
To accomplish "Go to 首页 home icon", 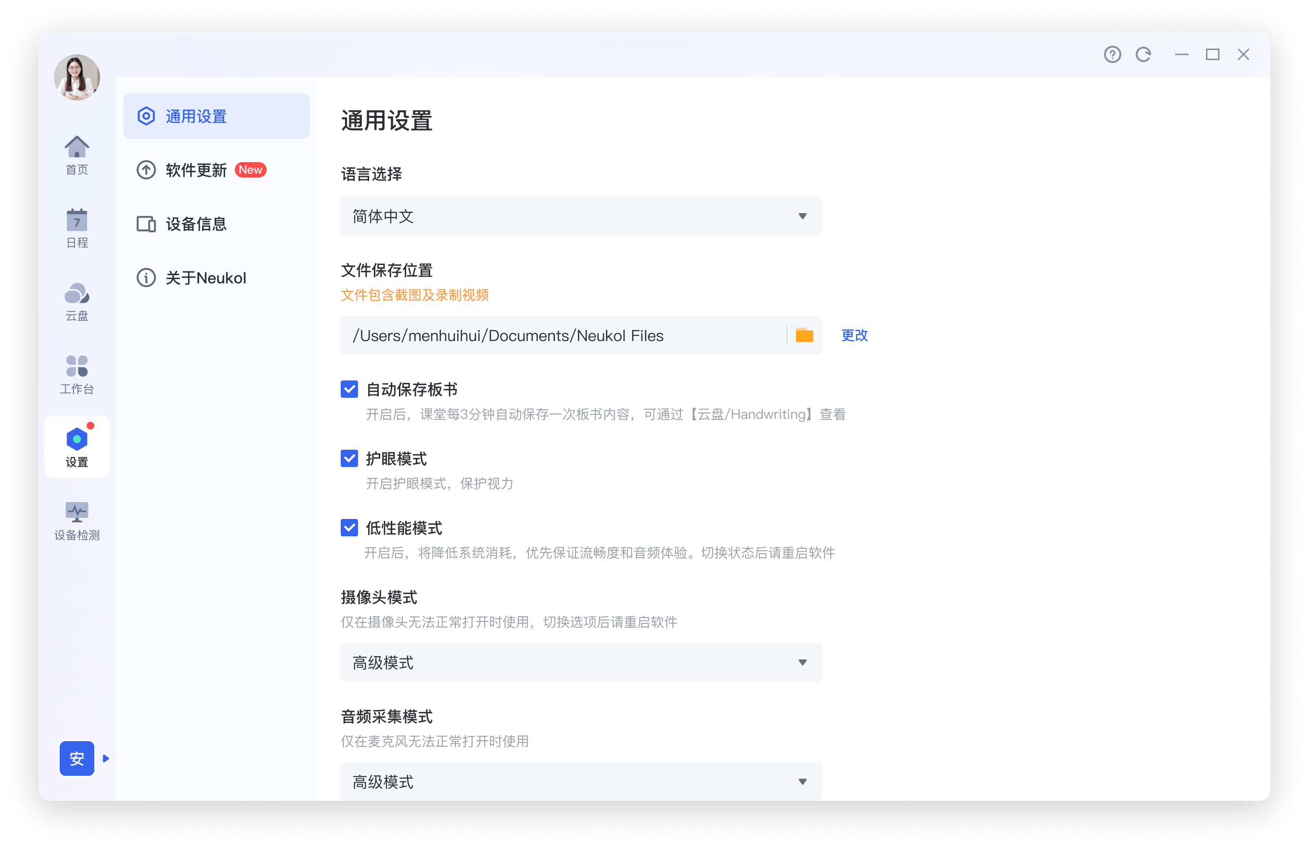I will point(77,146).
